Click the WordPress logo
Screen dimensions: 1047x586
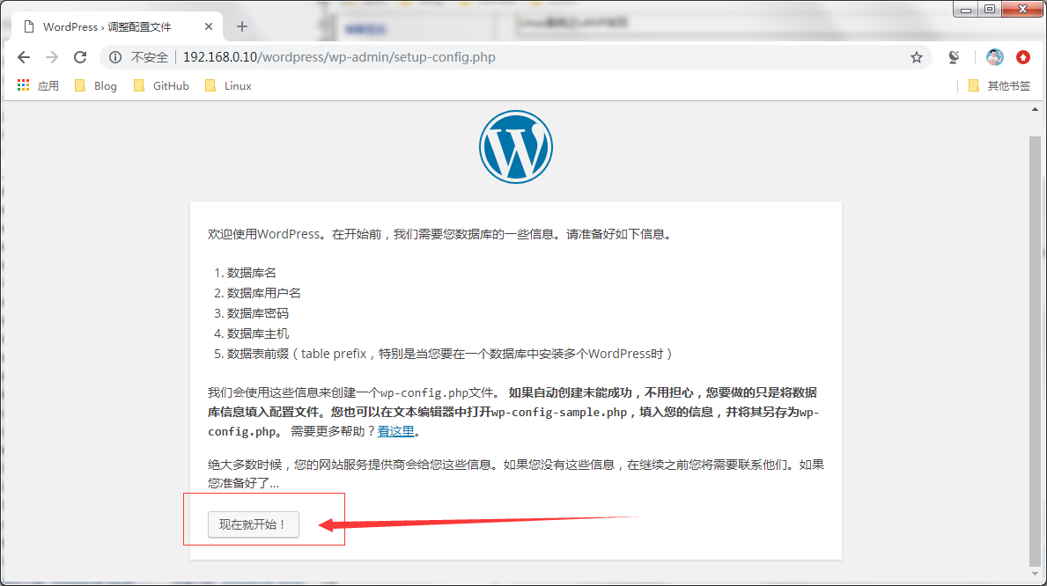tap(515, 147)
